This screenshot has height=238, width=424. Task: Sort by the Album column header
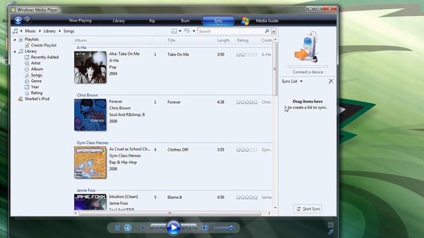(x=81, y=40)
